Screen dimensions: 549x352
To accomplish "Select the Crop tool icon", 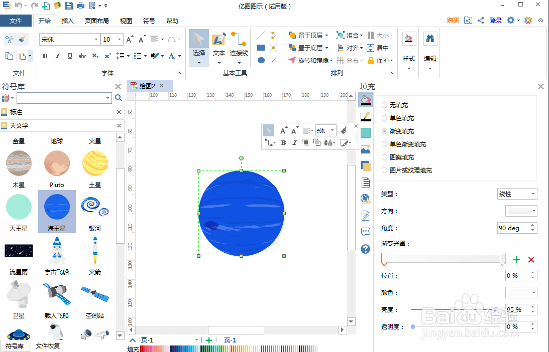I will point(274,60).
